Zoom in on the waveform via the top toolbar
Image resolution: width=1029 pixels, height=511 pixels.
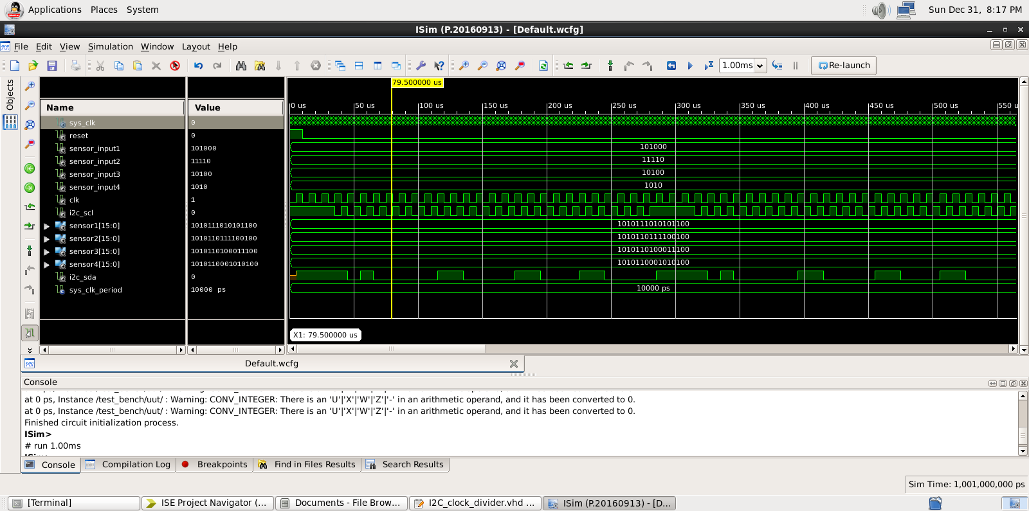464,66
